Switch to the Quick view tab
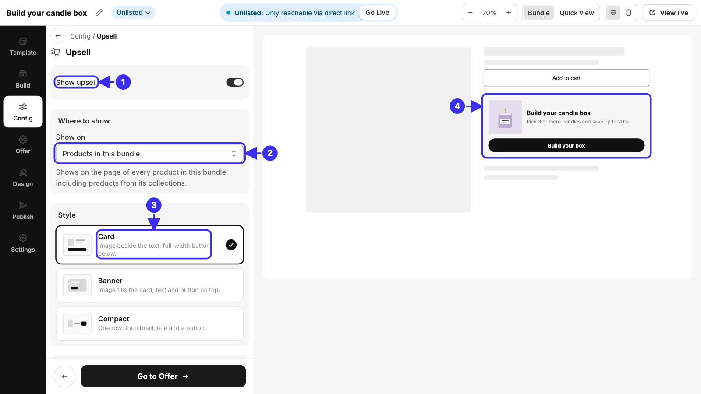Screen dimensions: 701x394 577,13
